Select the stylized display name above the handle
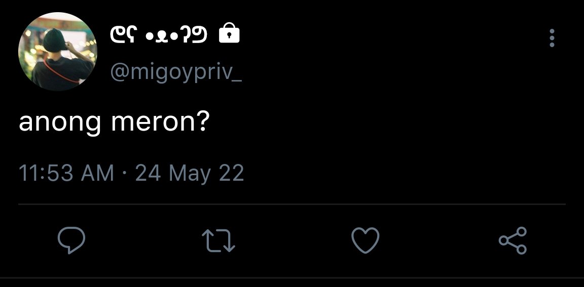This screenshot has width=584, height=287. tap(159, 35)
